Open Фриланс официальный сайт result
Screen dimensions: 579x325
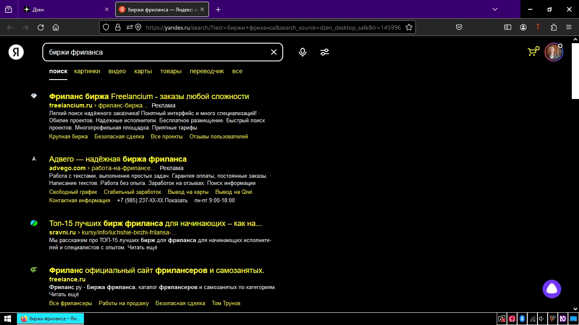coord(157,270)
